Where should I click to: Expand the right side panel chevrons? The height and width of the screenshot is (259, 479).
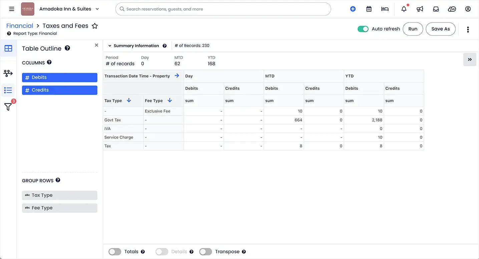470,60
